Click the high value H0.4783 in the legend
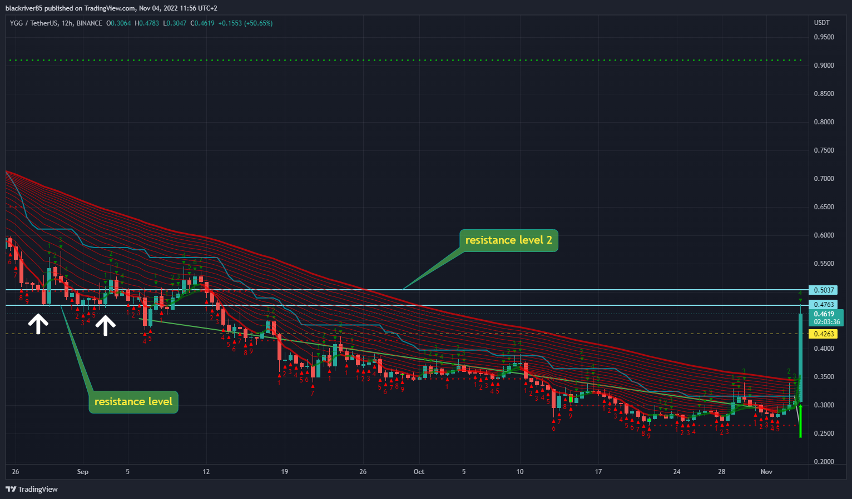Screen dimensions: 852x499 [x=147, y=23]
